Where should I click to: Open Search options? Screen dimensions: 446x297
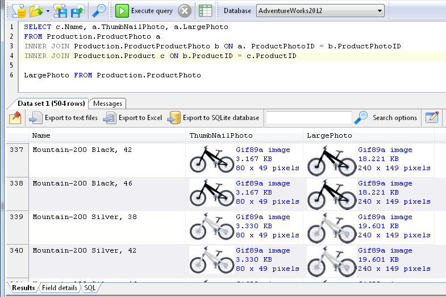386,118
